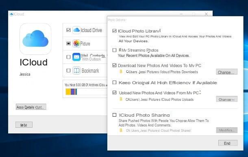
Task: Click the iCloud Photos Downloads path text
Action: coord(162,72)
